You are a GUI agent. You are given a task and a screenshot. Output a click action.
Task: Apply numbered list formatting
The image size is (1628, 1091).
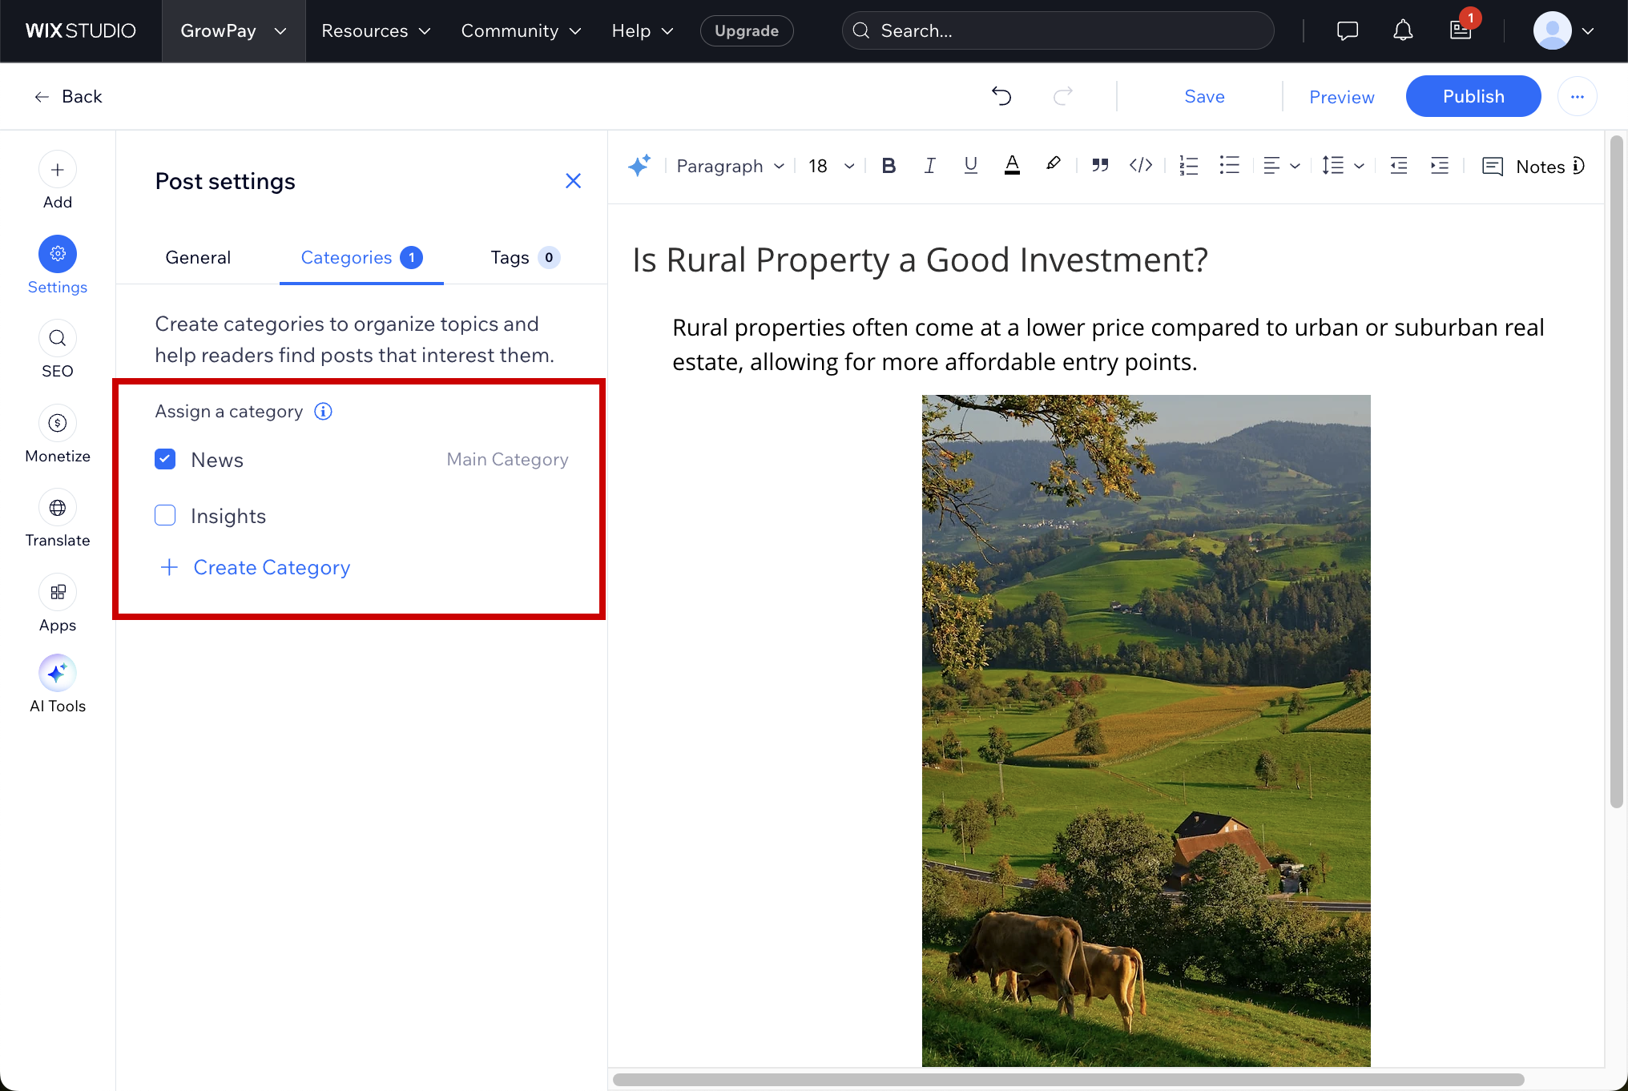[1188, 166]
